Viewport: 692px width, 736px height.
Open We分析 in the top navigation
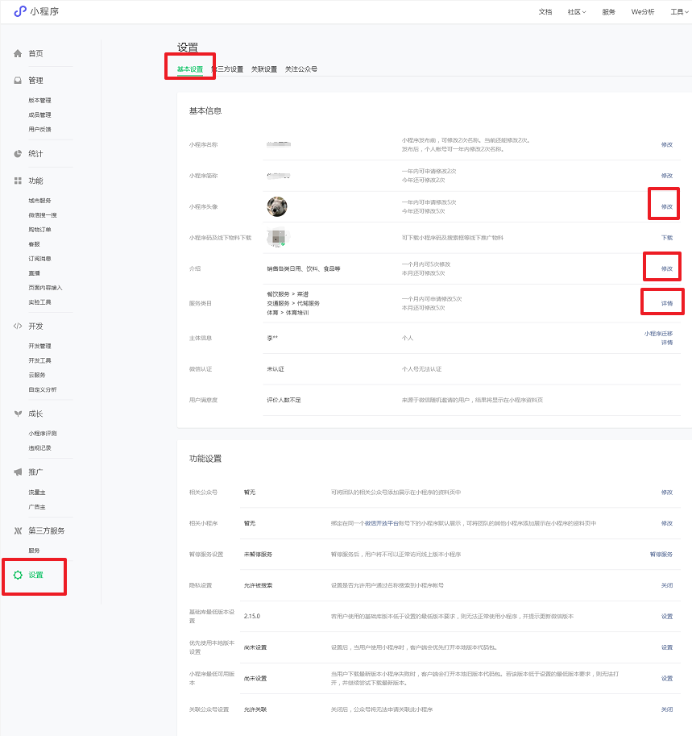coord(643,12)
